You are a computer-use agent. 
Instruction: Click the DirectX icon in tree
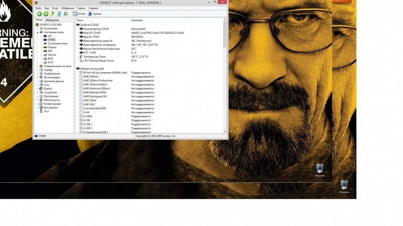pyautogui.click(x=41, y=89)
